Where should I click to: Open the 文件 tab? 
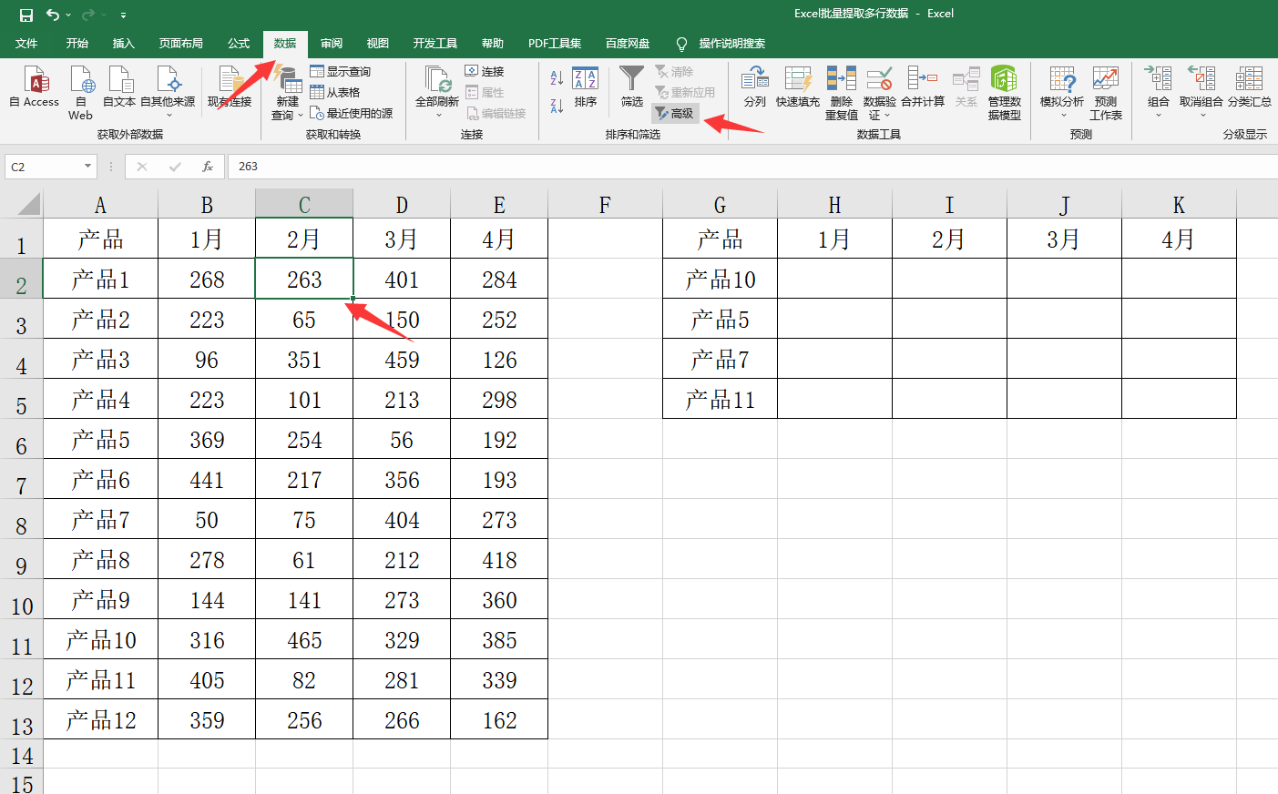point(26,44)
